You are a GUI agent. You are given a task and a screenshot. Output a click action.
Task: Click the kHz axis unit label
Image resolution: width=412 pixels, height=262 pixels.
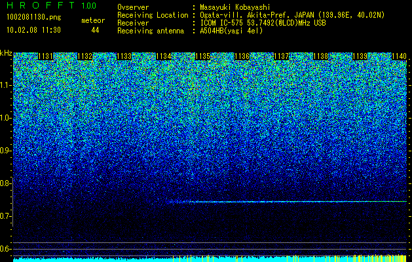[x=6, y=53]
